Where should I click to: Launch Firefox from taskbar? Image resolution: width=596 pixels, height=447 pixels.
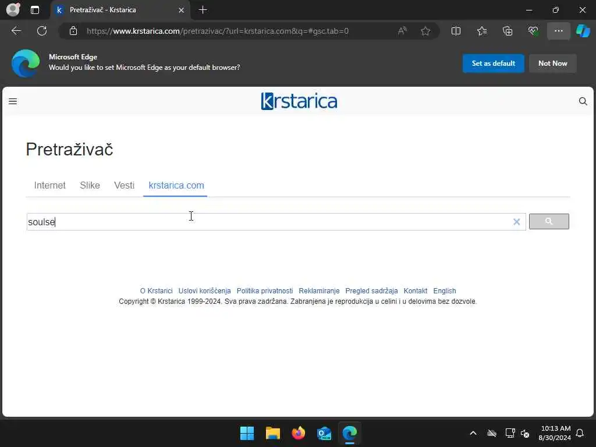(x=299, y=433)
